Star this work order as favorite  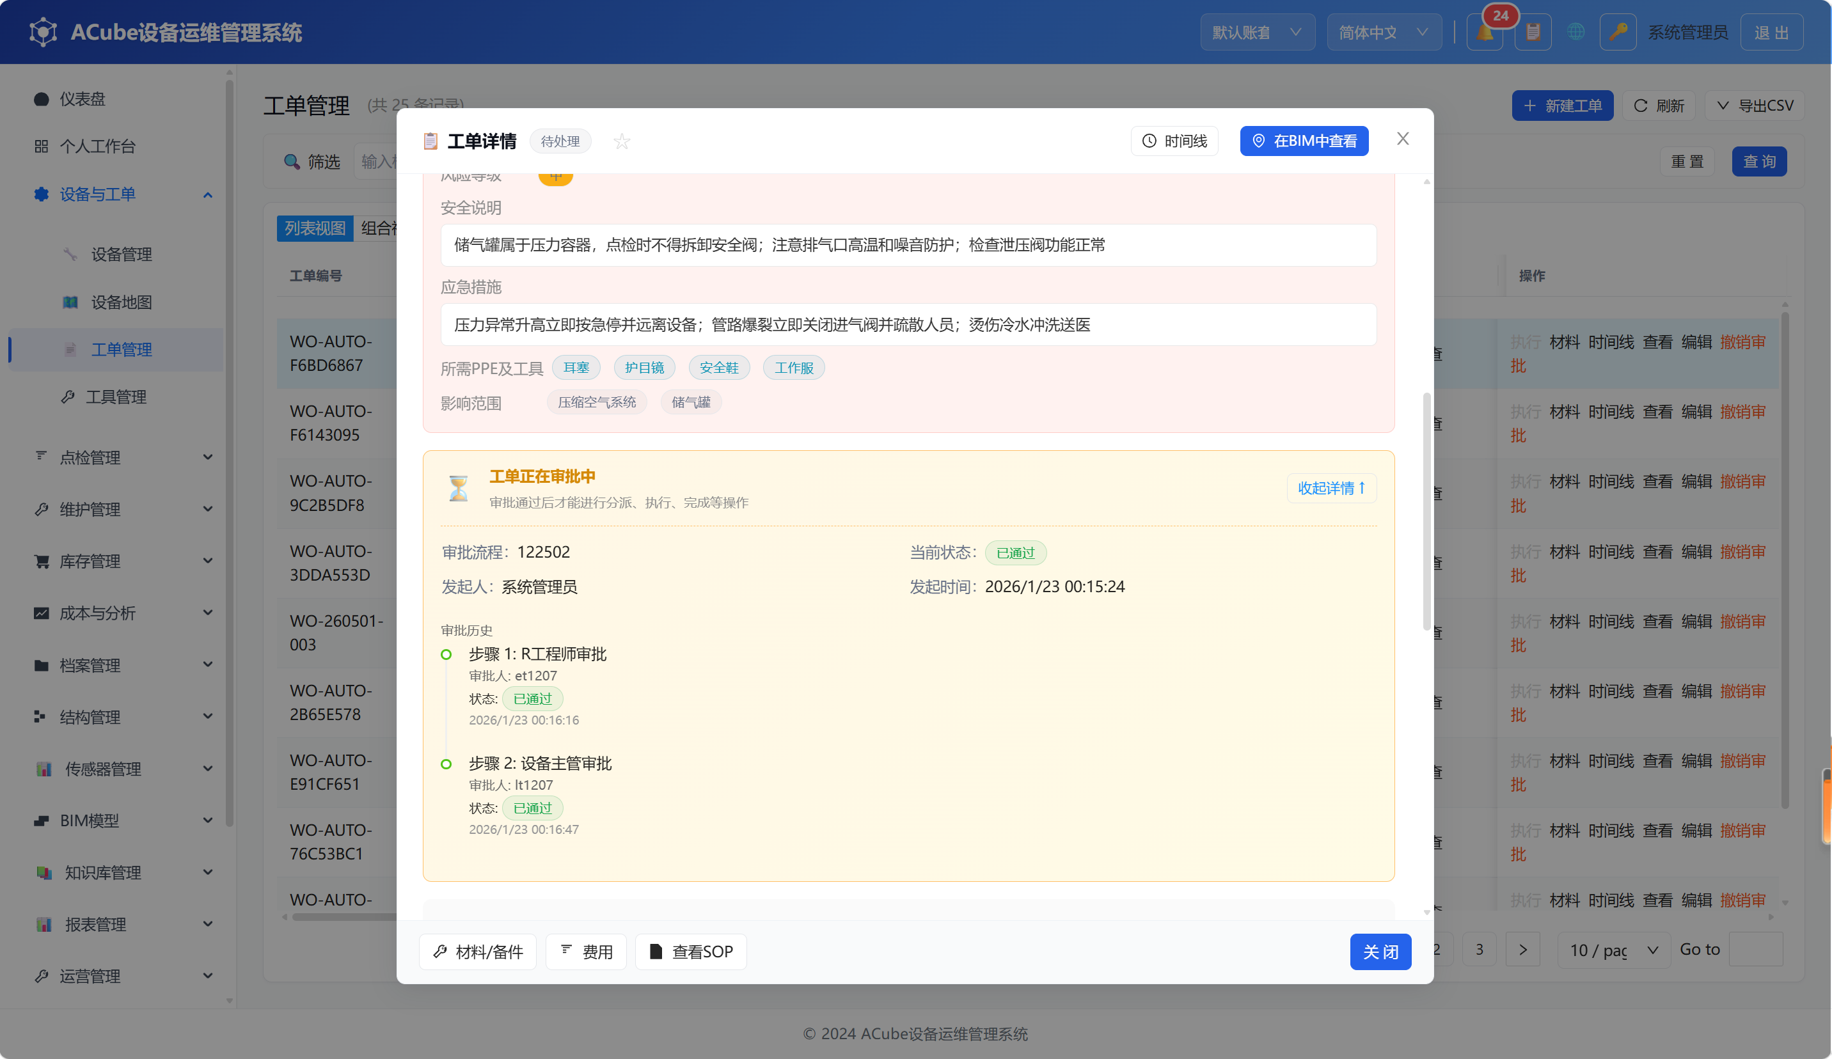622,141
